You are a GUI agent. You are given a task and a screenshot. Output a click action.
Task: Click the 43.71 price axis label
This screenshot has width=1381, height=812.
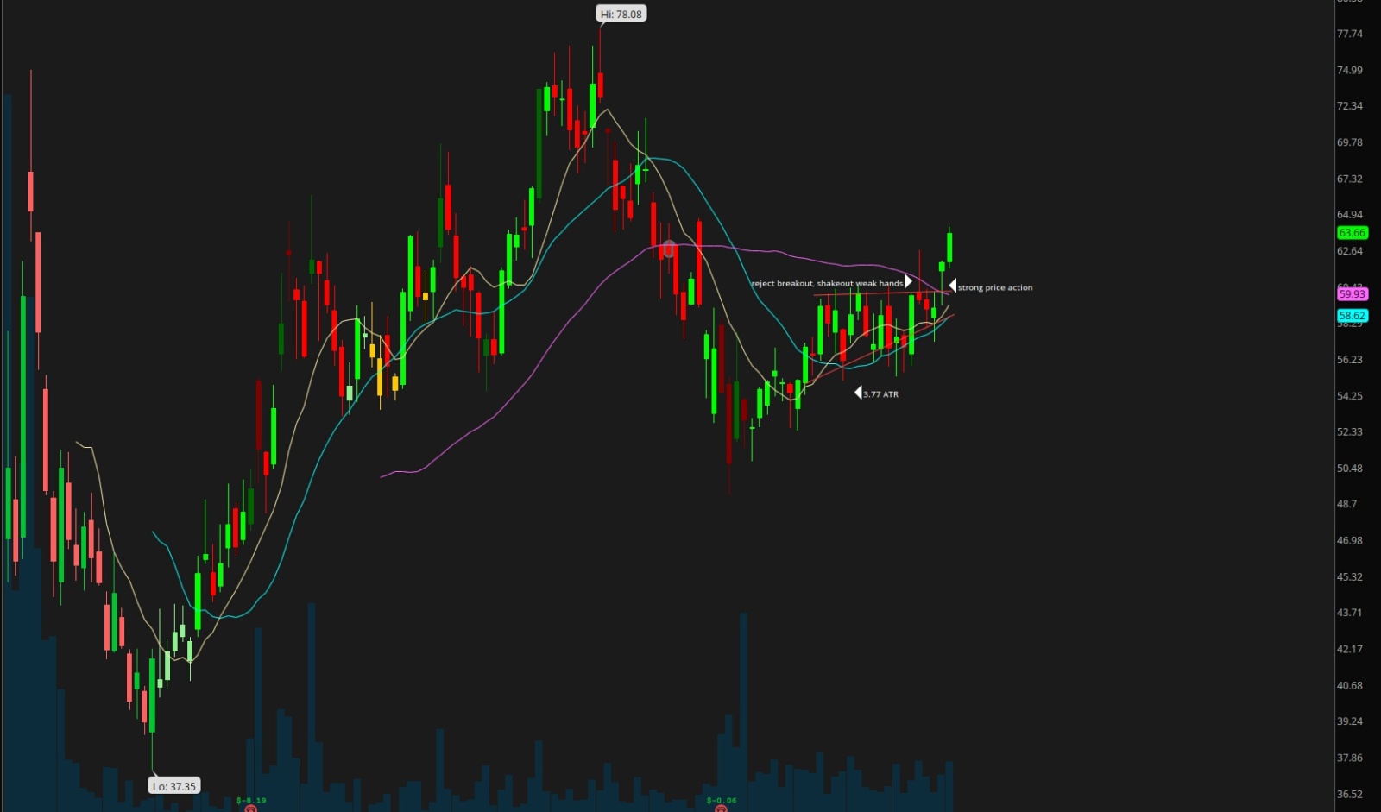pyautogui.click(x=1349, y=613)
